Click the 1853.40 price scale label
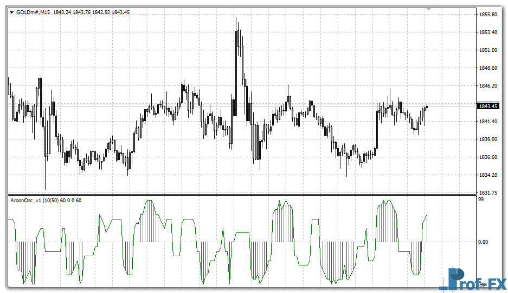Screen dimensions: 508x293 coord(488,32)
